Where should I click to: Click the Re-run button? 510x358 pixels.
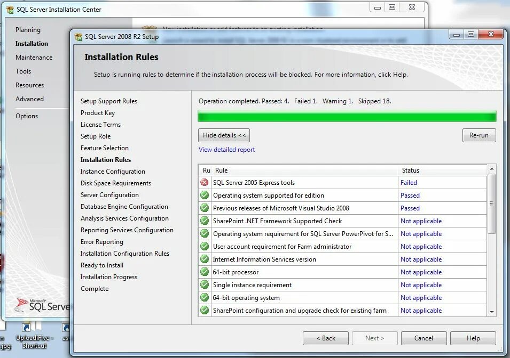479,135
